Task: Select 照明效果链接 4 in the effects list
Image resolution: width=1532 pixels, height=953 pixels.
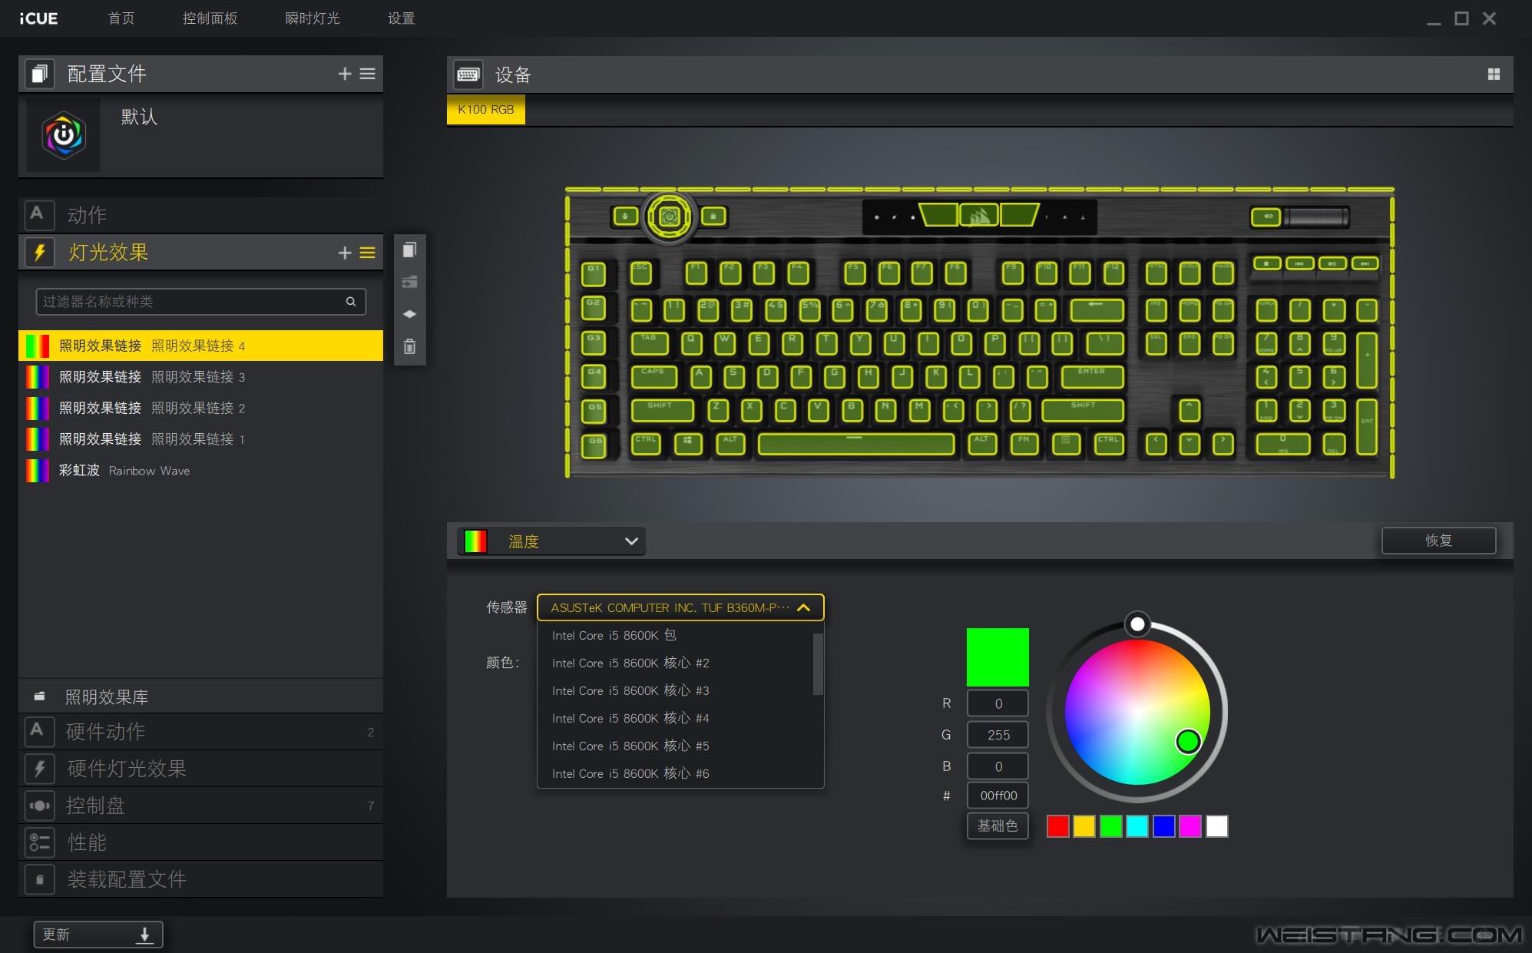Action: click(x=201, y=346)
